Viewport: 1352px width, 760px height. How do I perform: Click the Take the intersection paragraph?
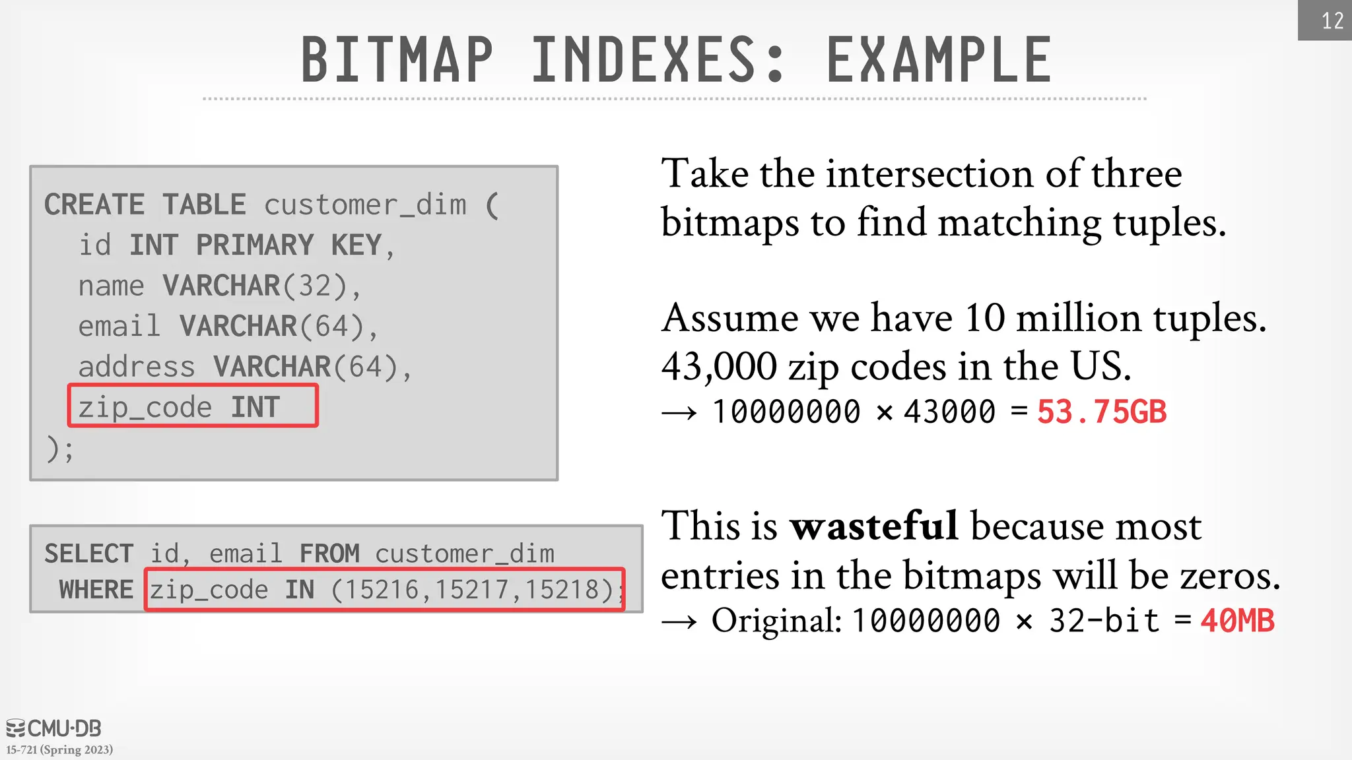pyautogui.click(x=943, y=198)
